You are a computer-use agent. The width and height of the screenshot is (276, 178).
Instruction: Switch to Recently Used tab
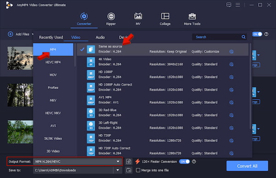point(51,37)
